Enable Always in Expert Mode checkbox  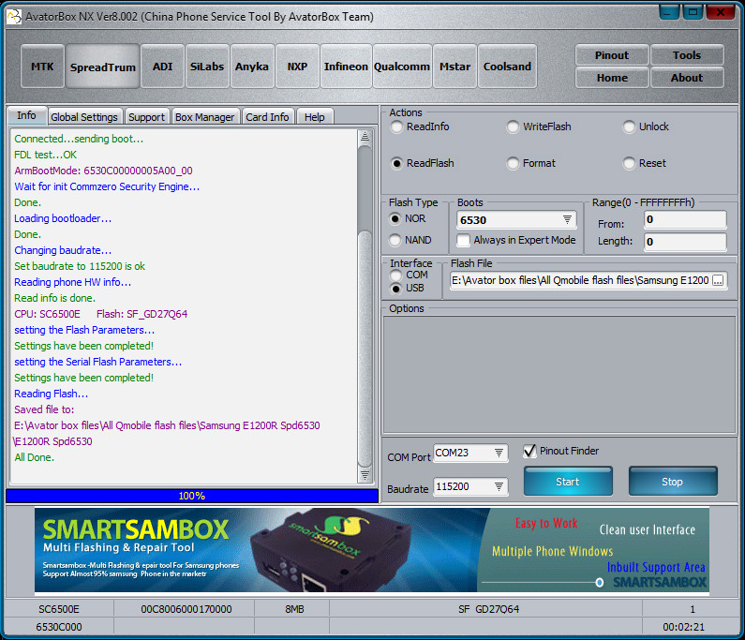(464, 240)
